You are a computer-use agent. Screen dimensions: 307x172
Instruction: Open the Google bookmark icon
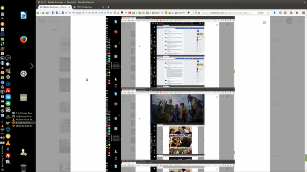click(x=162, y=13)
